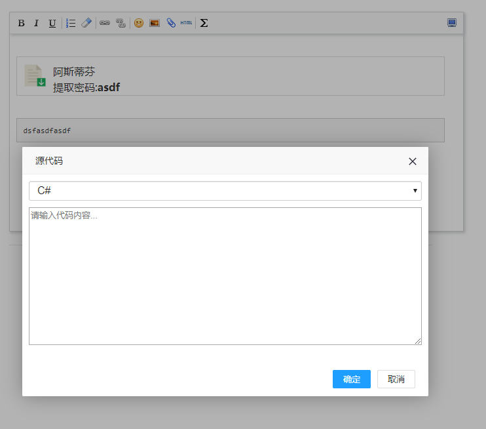Click the dsfasdfasdf code block
Screen dimensions: 486x429
[x=230, y=131]
